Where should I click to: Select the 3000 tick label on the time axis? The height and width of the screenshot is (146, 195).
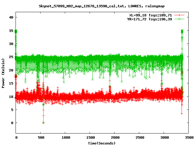click(164, 137)
